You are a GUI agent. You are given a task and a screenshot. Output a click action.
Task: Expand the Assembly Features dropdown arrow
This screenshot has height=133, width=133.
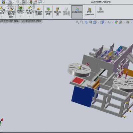pyautogui.click(x=20, y=17)
